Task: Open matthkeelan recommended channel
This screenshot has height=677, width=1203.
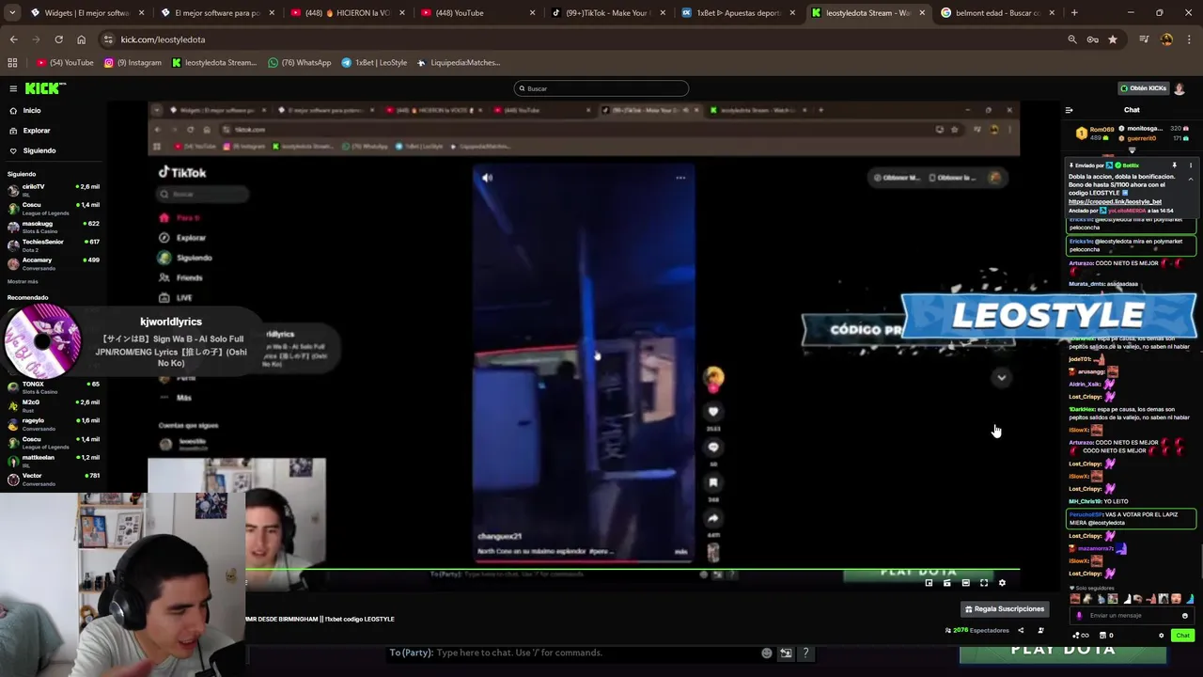Action: (53, 461)
